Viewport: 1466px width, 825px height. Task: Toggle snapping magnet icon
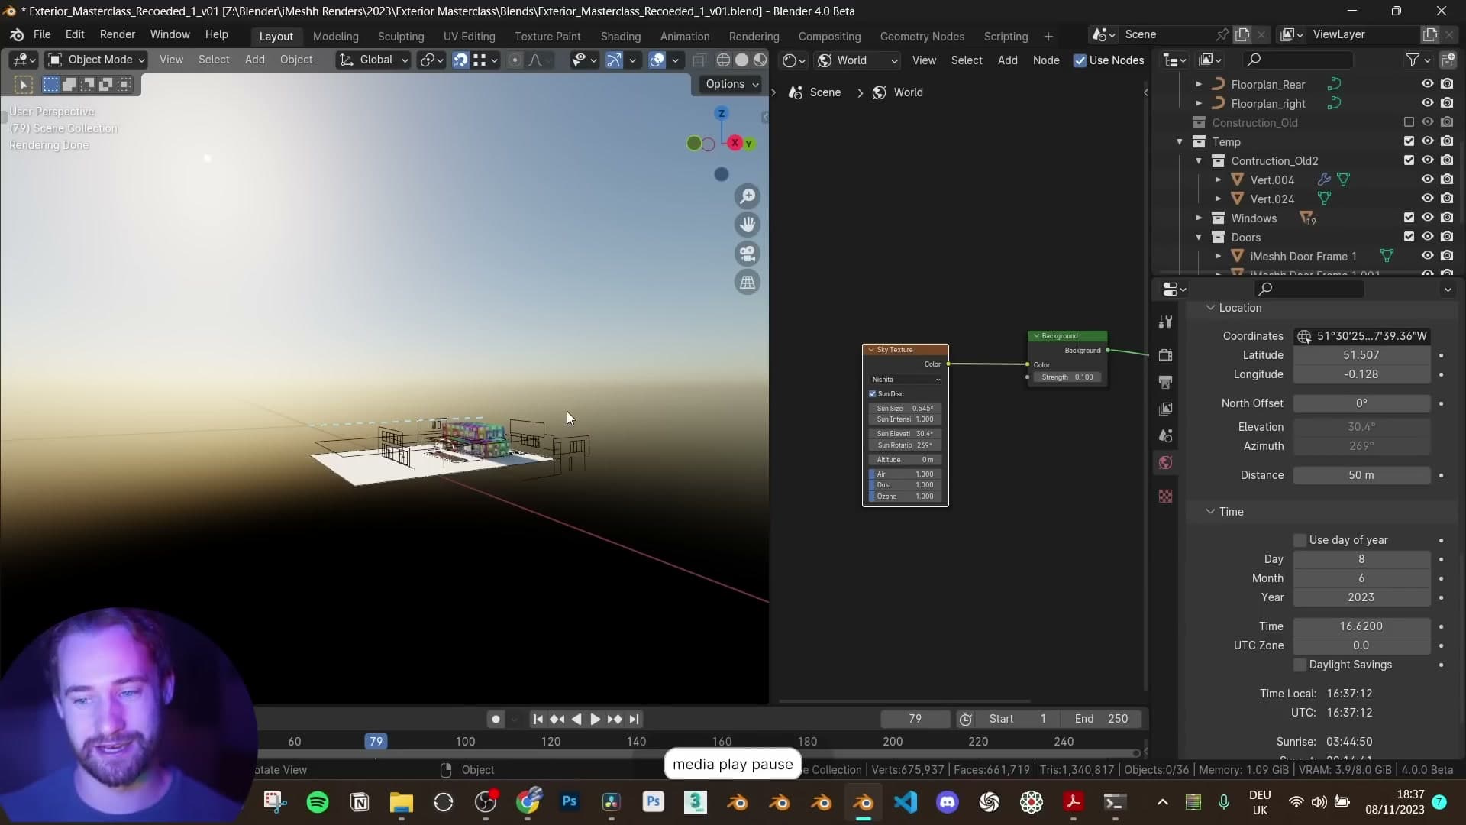[x=460, y=60]
